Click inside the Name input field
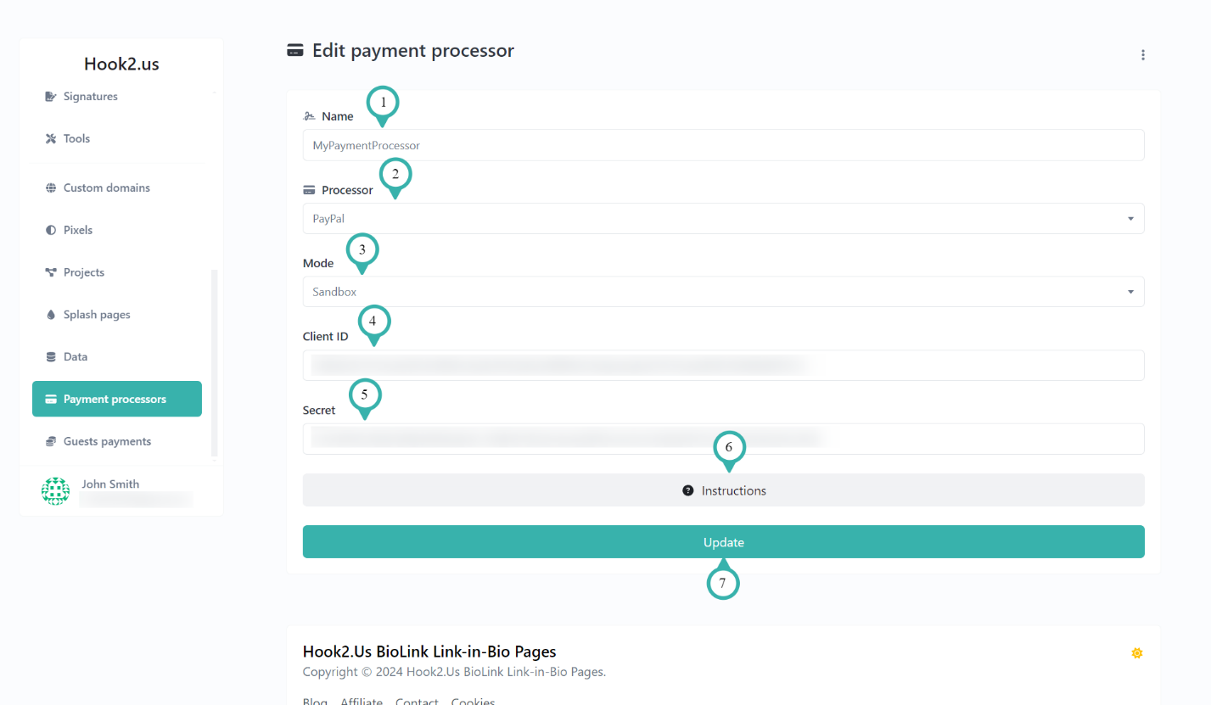Viewport: 1211px width, 705px height. [x=723, y=145]
